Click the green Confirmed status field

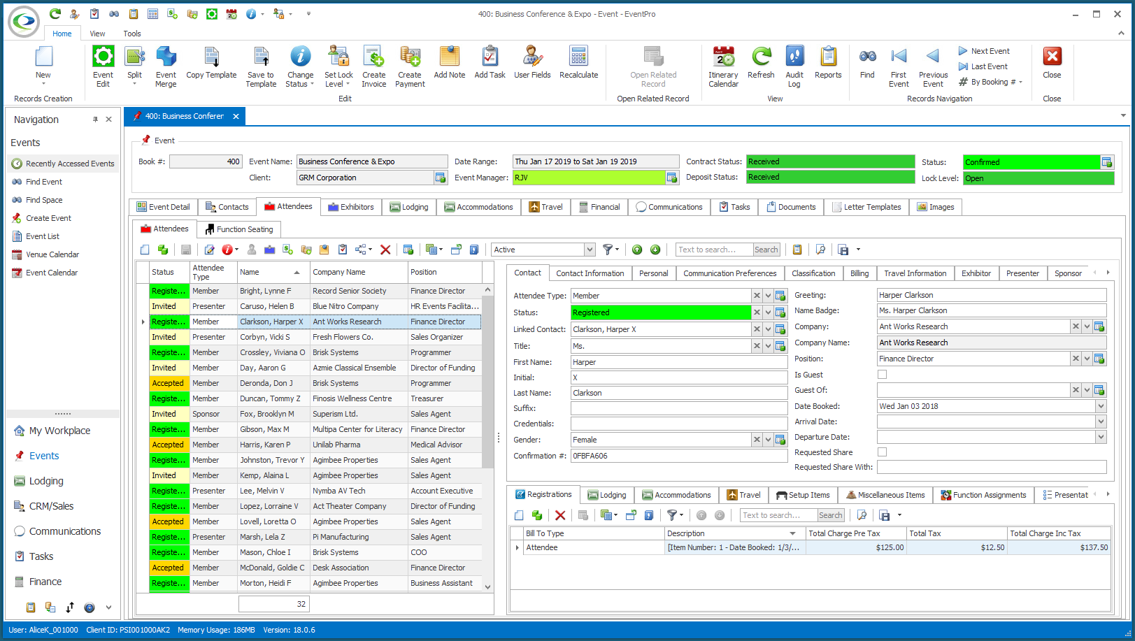tap(1032, 162)
